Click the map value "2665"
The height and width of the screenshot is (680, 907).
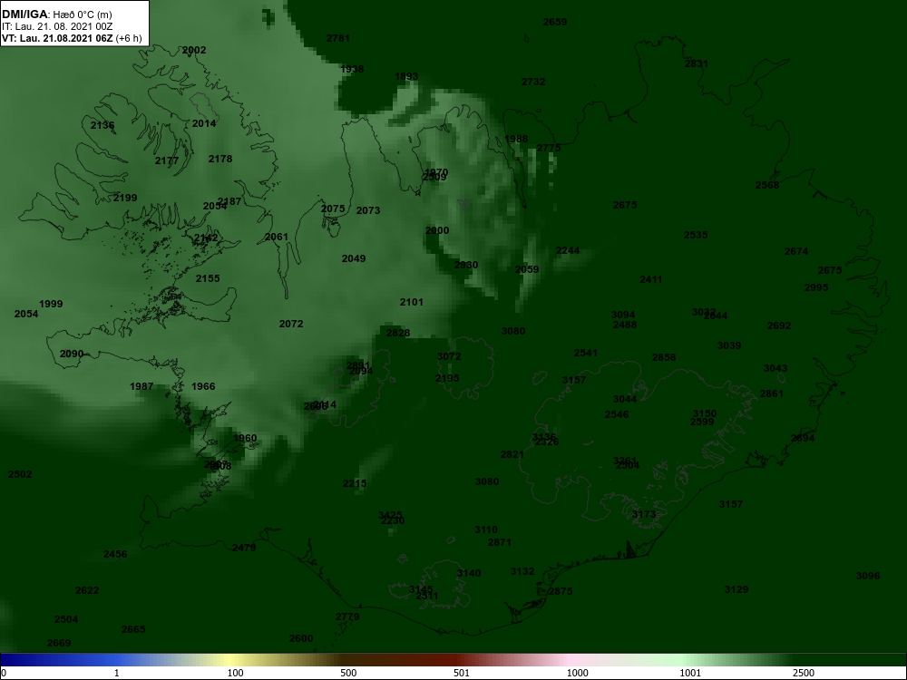(133, 629)
